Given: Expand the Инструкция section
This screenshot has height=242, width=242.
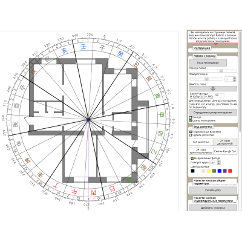Looking at the screenshot, I should tap(202, 48).
